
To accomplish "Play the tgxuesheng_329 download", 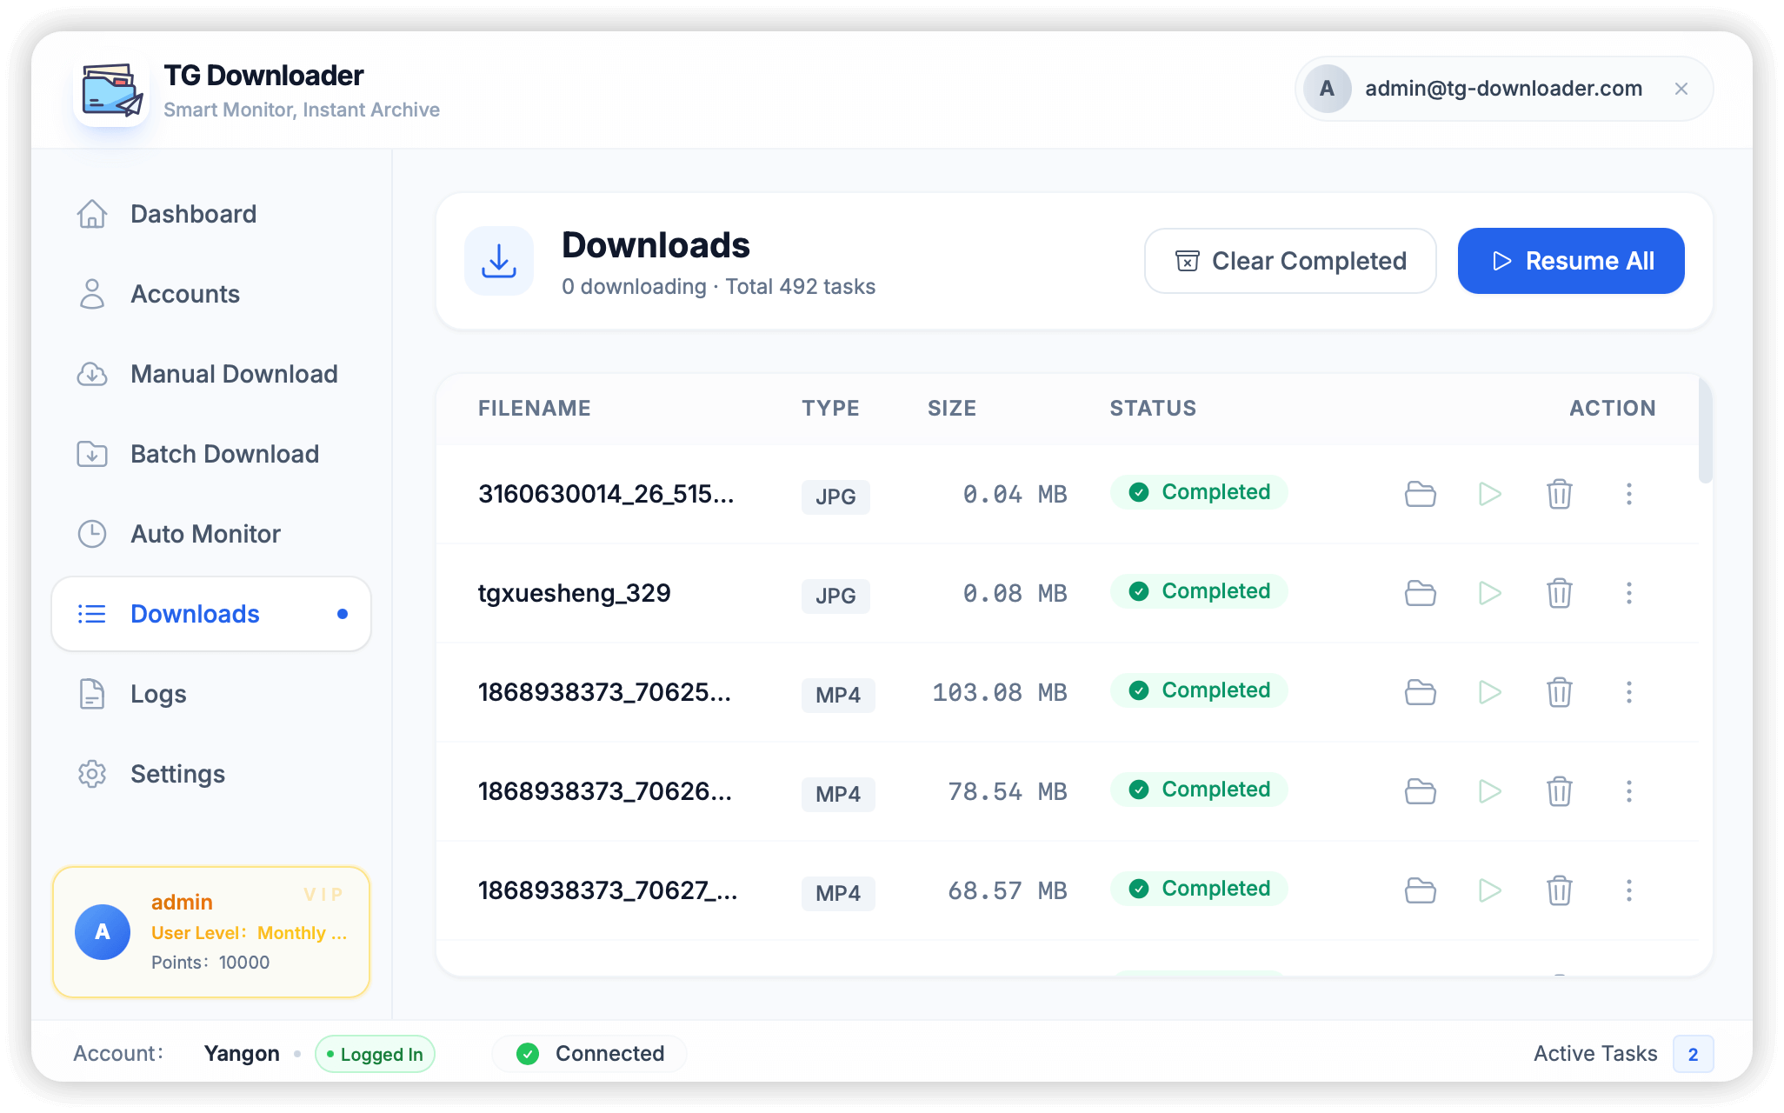I will click(x=1490, y=593).
